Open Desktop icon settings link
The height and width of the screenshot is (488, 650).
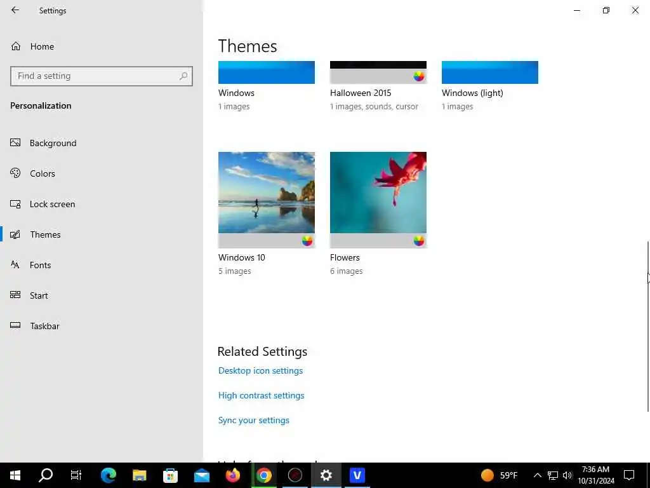pos(260,370)
